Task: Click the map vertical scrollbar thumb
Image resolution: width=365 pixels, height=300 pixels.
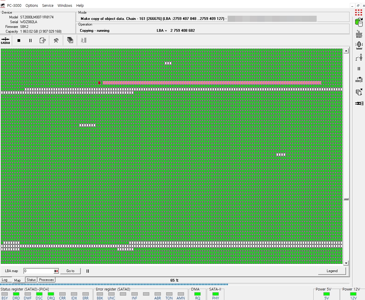Action: coord(346,199)
